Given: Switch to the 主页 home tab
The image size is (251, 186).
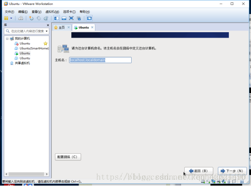Looking at the screenshot, I should [x=62, y=28].
